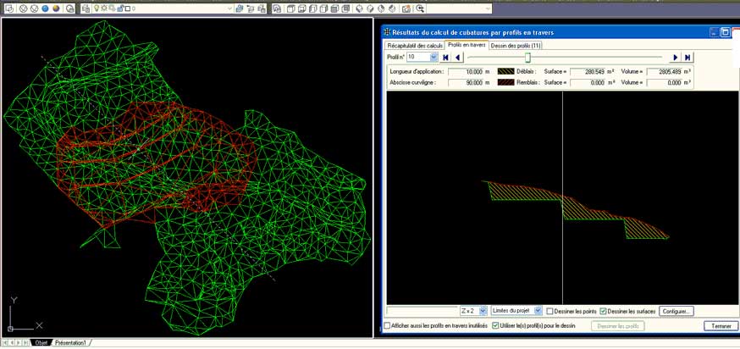Go to the previous profile

click(458, 57)
